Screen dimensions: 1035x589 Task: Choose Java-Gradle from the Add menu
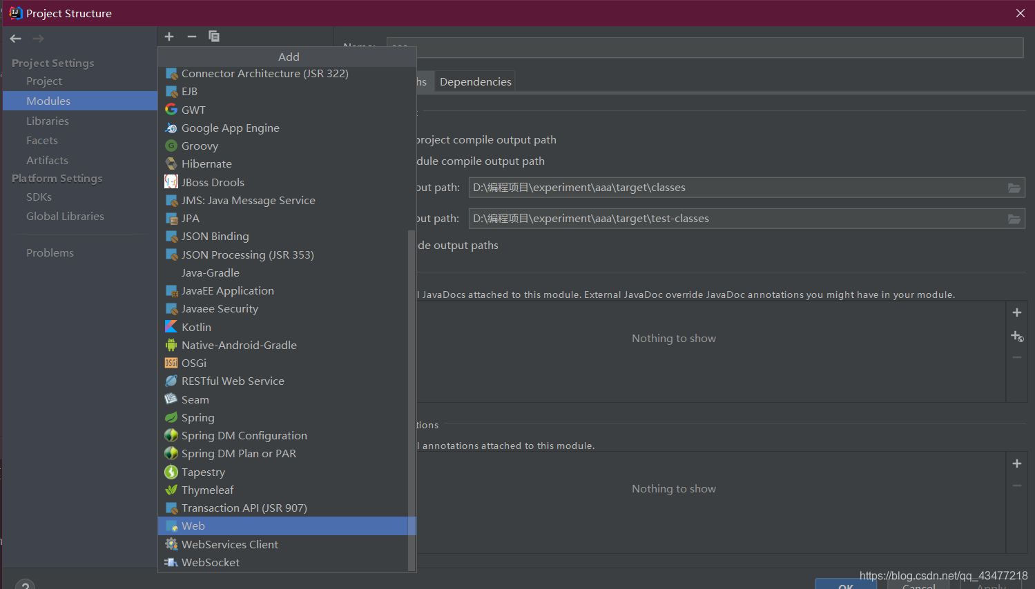click(284, 272)
